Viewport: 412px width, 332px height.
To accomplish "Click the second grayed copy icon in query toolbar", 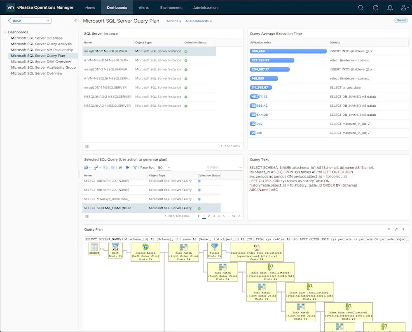I will click(113, 168).
